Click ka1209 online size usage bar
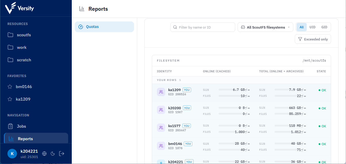 pos(231,90)
